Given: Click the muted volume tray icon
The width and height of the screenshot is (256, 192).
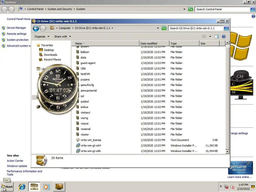Looking at the screenshot, I should 232,186.
